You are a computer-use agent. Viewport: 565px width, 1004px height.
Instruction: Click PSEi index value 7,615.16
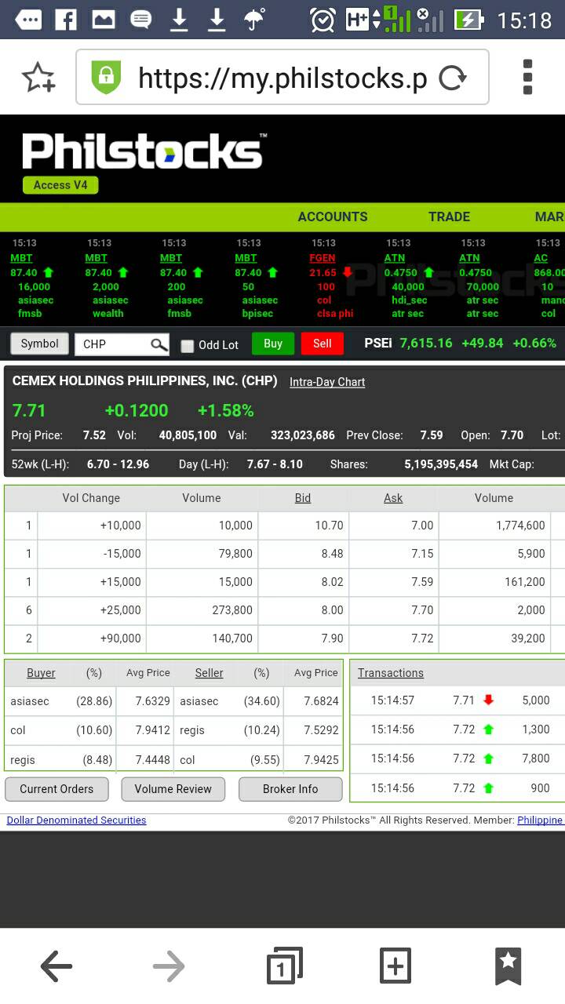click(x=426, y=344)
